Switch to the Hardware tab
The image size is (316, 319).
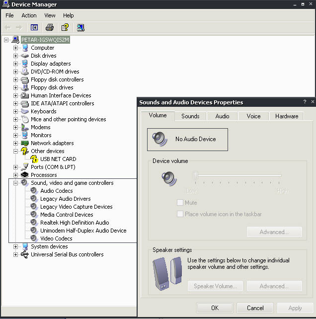click(x=287, y=116)
